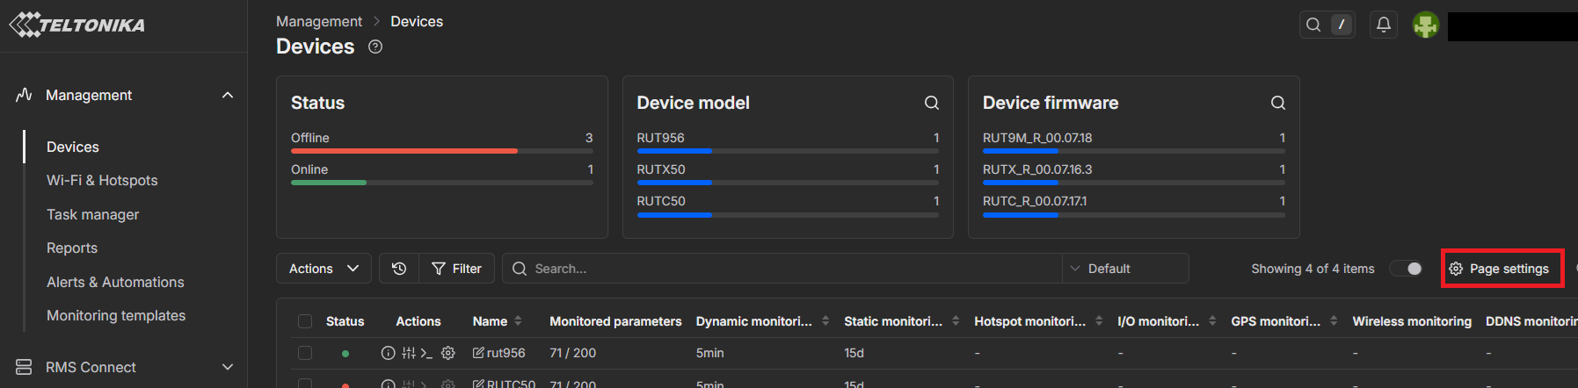The height and width of the screenshot is (388, 1578).
Task: Expand the Default view dropdown
Action: pyautogui.click(x=1125, y=269)
